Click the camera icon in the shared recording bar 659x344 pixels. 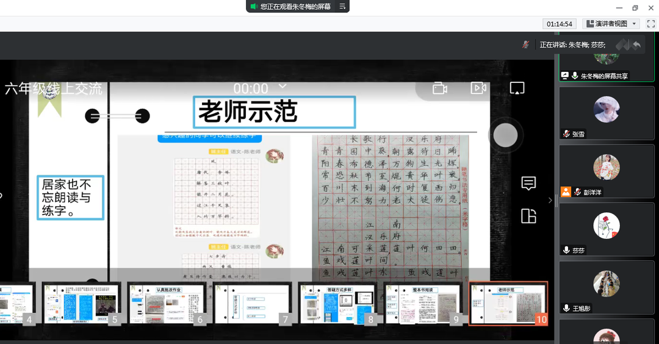[x=439, y=88]
